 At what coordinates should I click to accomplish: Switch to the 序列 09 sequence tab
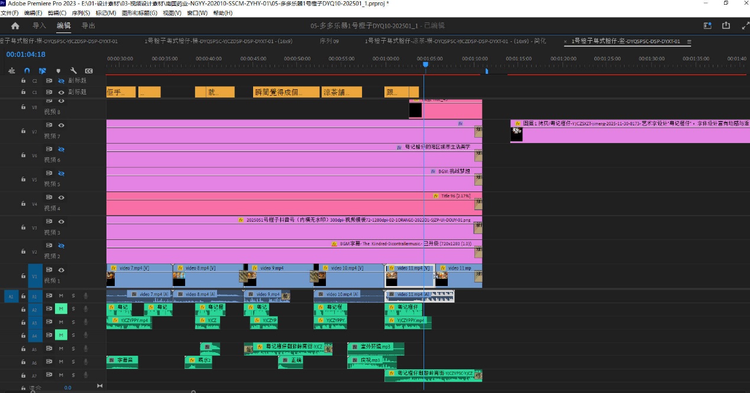point(329,41)
